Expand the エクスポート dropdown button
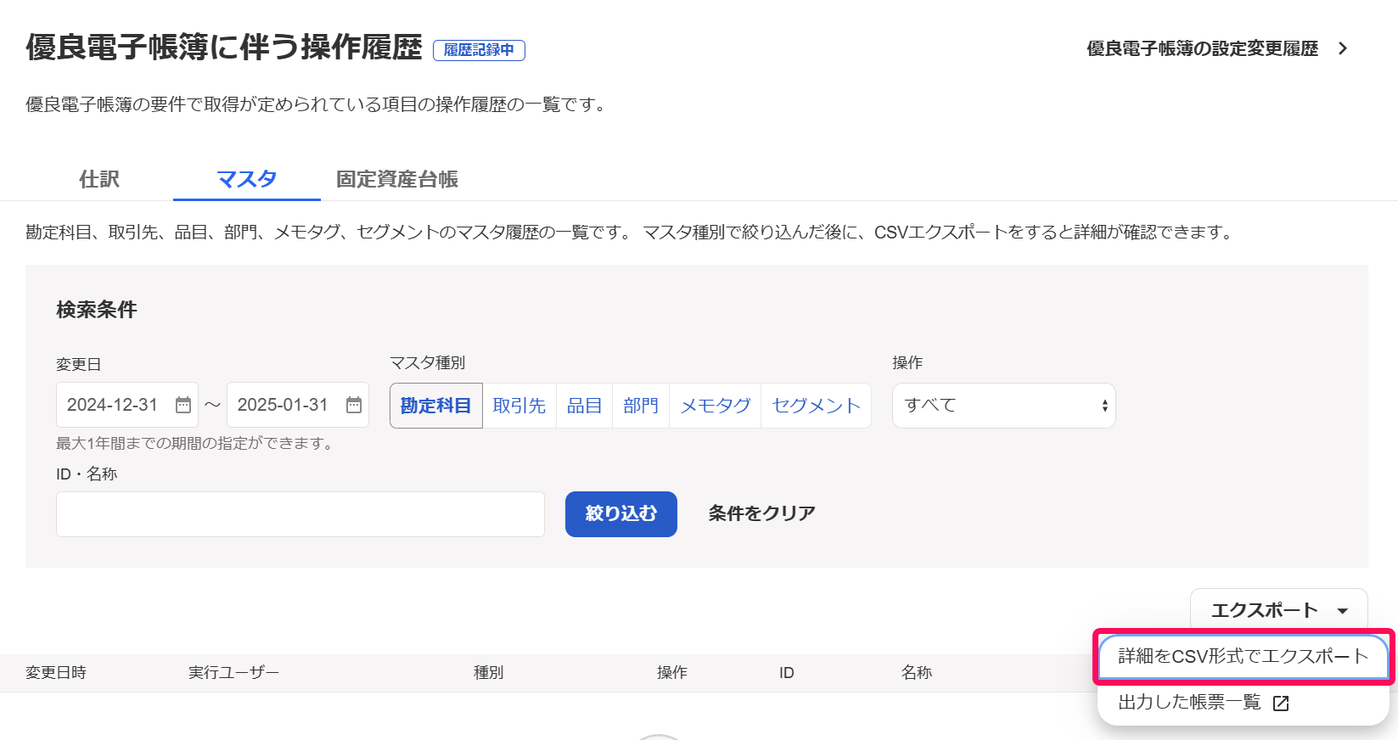Screen dimensions: 1398x740 pos(1279,610)
